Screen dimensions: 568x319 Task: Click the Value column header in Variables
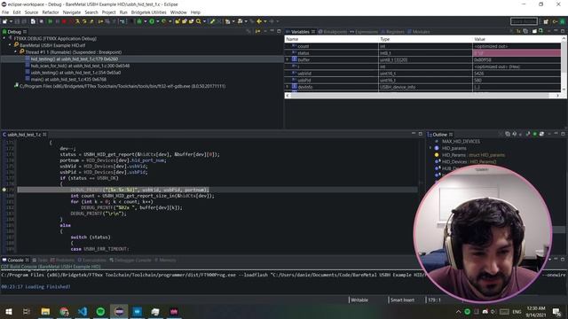pyautogui.click(x=517, y=39)
